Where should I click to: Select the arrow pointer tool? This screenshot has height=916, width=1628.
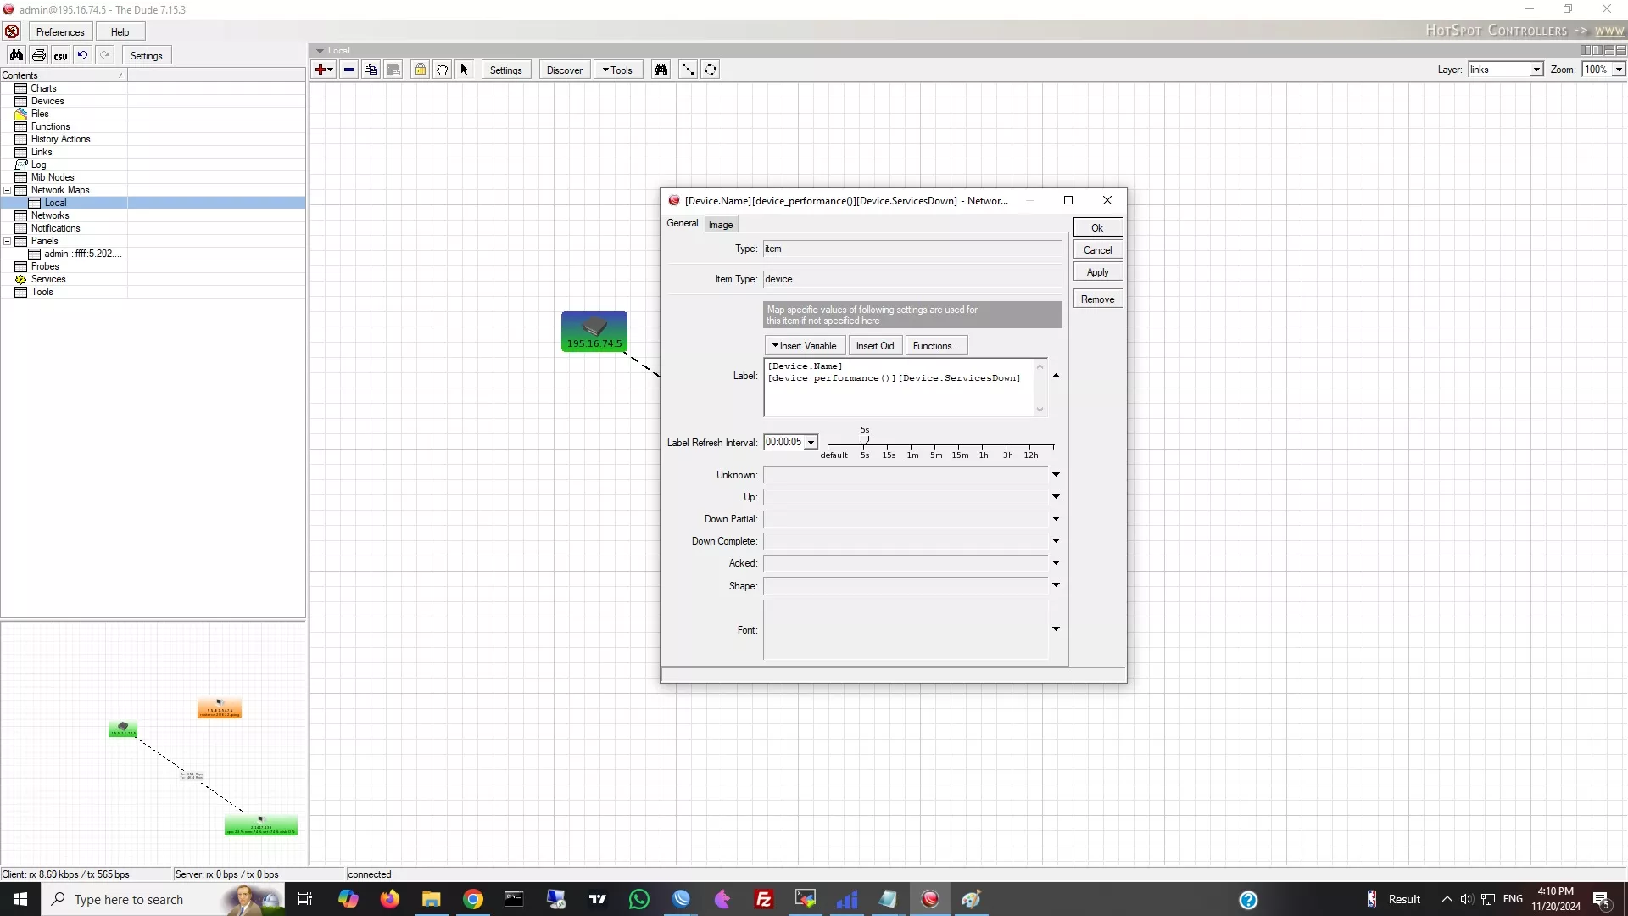click(464, 70)
